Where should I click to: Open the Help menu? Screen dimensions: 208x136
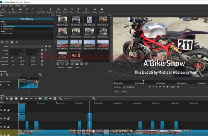point(24,6)
